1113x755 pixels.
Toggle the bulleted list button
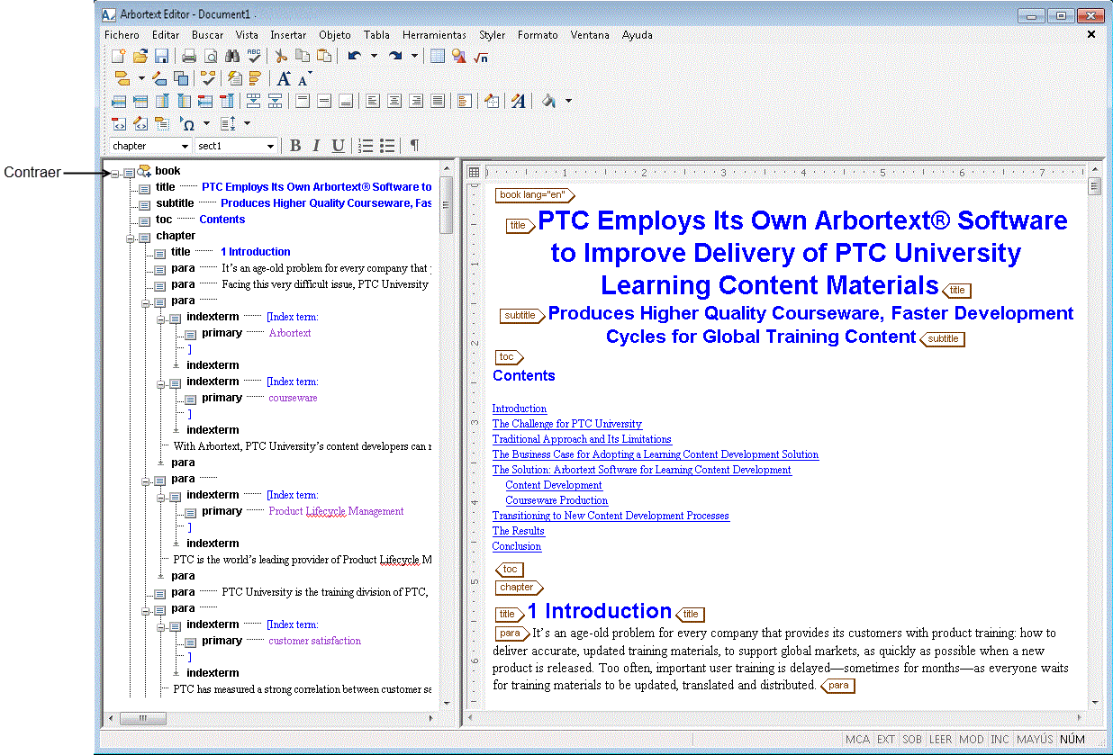(387, 146)
